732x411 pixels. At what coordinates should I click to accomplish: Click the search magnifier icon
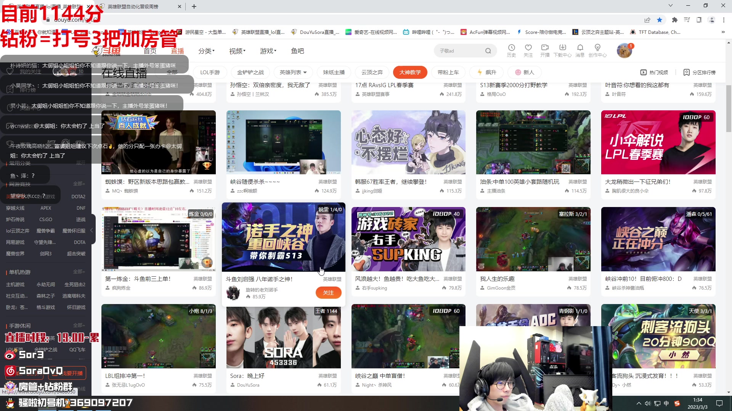pyautogui.click(x=488, y=51)
